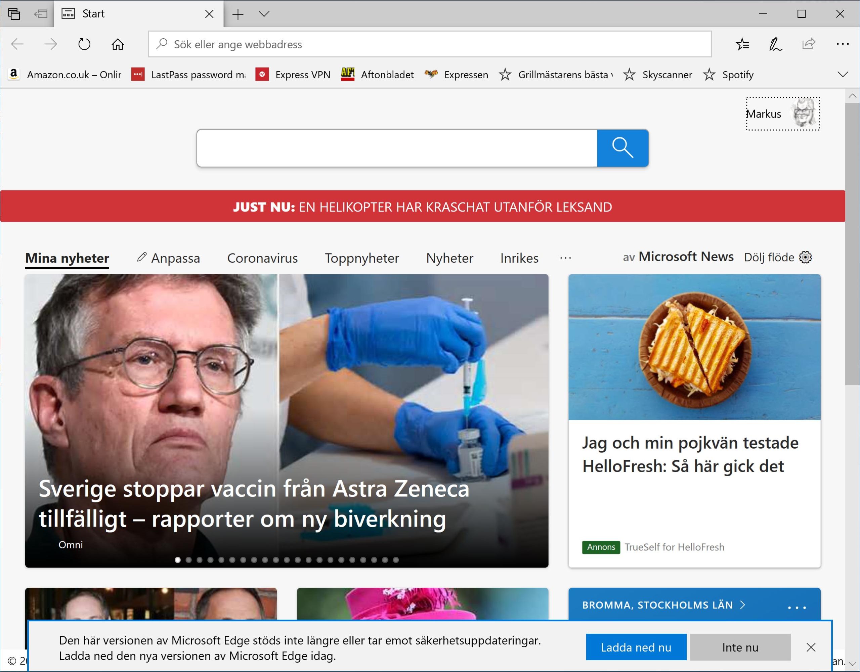The image size is (860, 672).
Task: Open more news categories via ellipsis
Action: (565, 258)
